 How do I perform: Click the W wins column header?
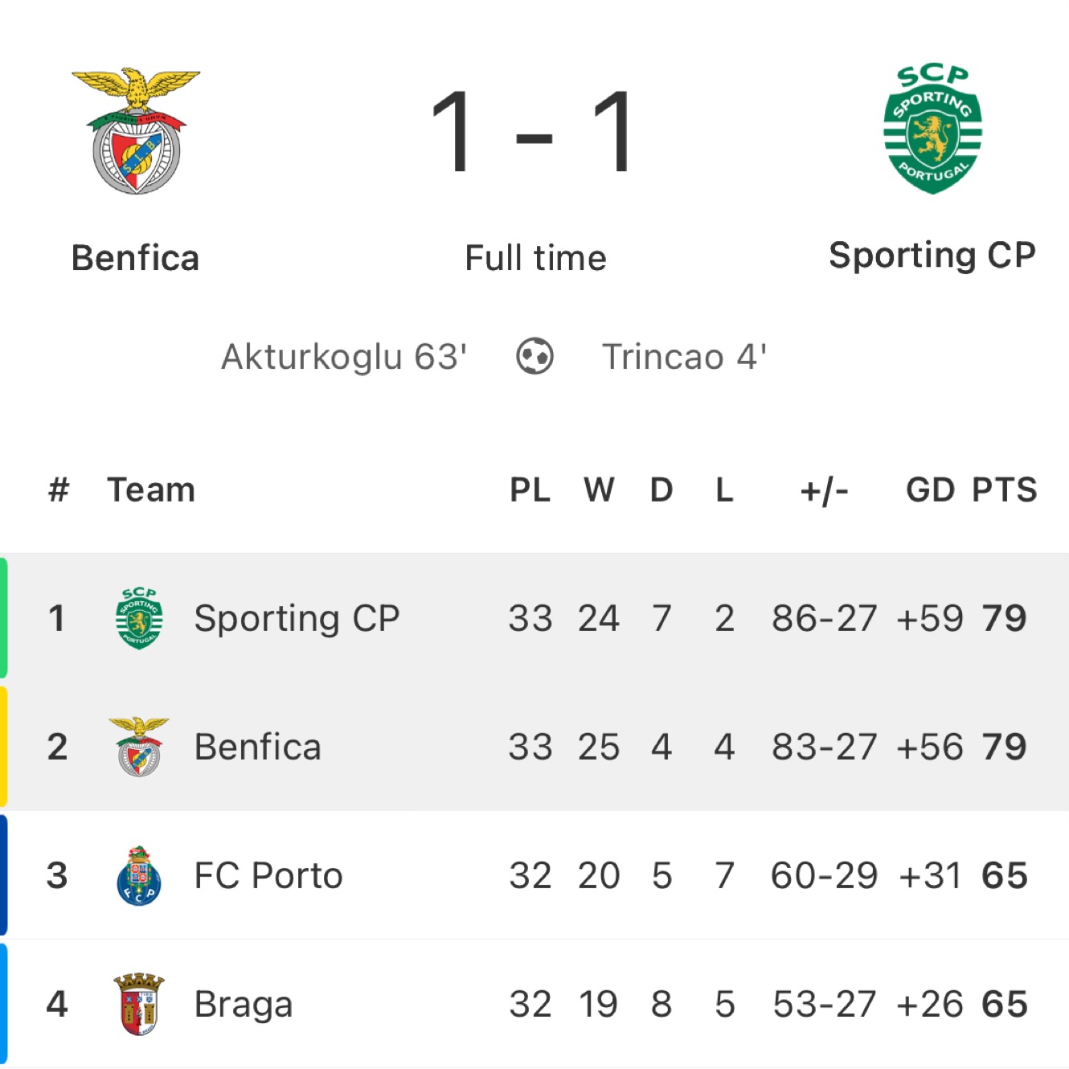point(599,489)
